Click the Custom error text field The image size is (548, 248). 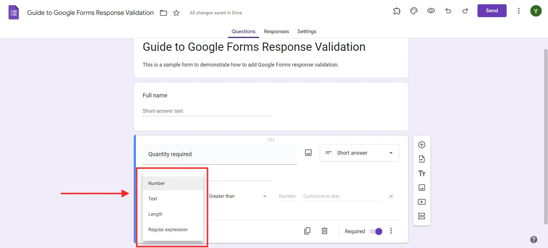click(x=342, y=196)
